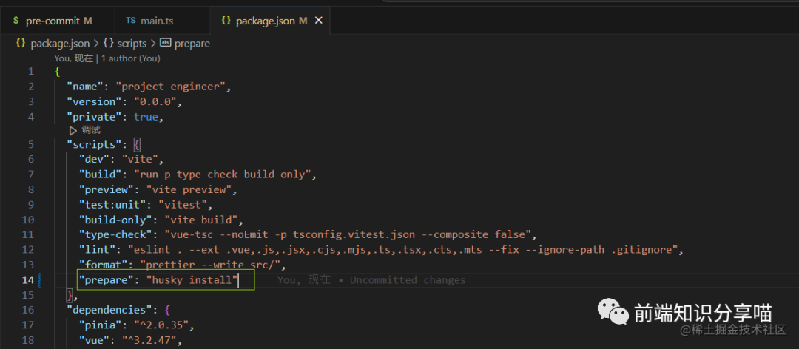Click the "scripts" key on line 5
799x349 pixels.
pyautogui.click(x=94, y=144)
